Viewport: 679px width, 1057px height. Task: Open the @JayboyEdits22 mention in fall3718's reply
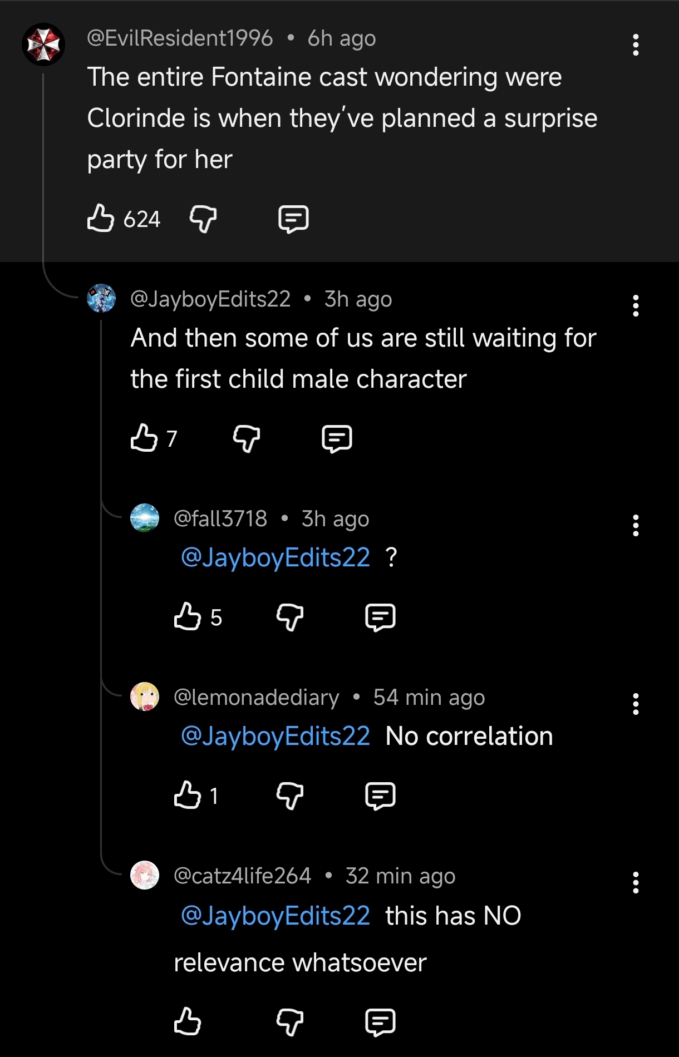tap(275, 557)
